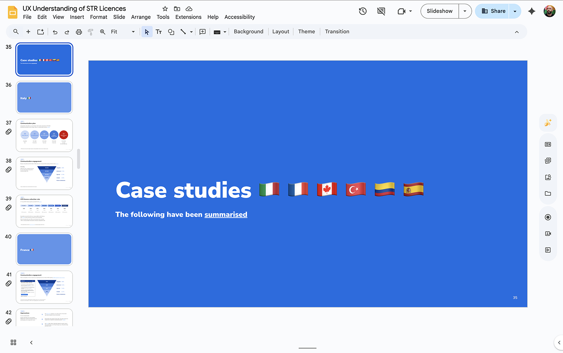This screenshot has width=563, height=353.
Task: Select the France slide thumbnail
Action: click(x=44, y=249)
